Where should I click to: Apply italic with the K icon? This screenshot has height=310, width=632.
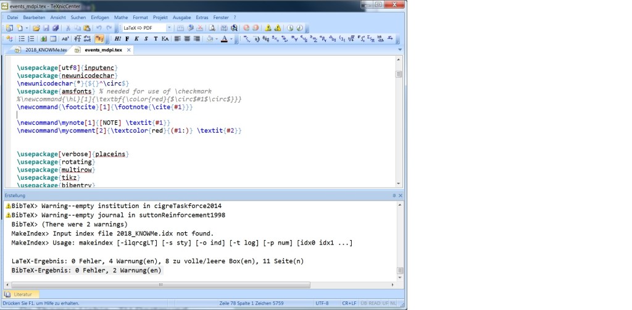(x=136, y=39)
